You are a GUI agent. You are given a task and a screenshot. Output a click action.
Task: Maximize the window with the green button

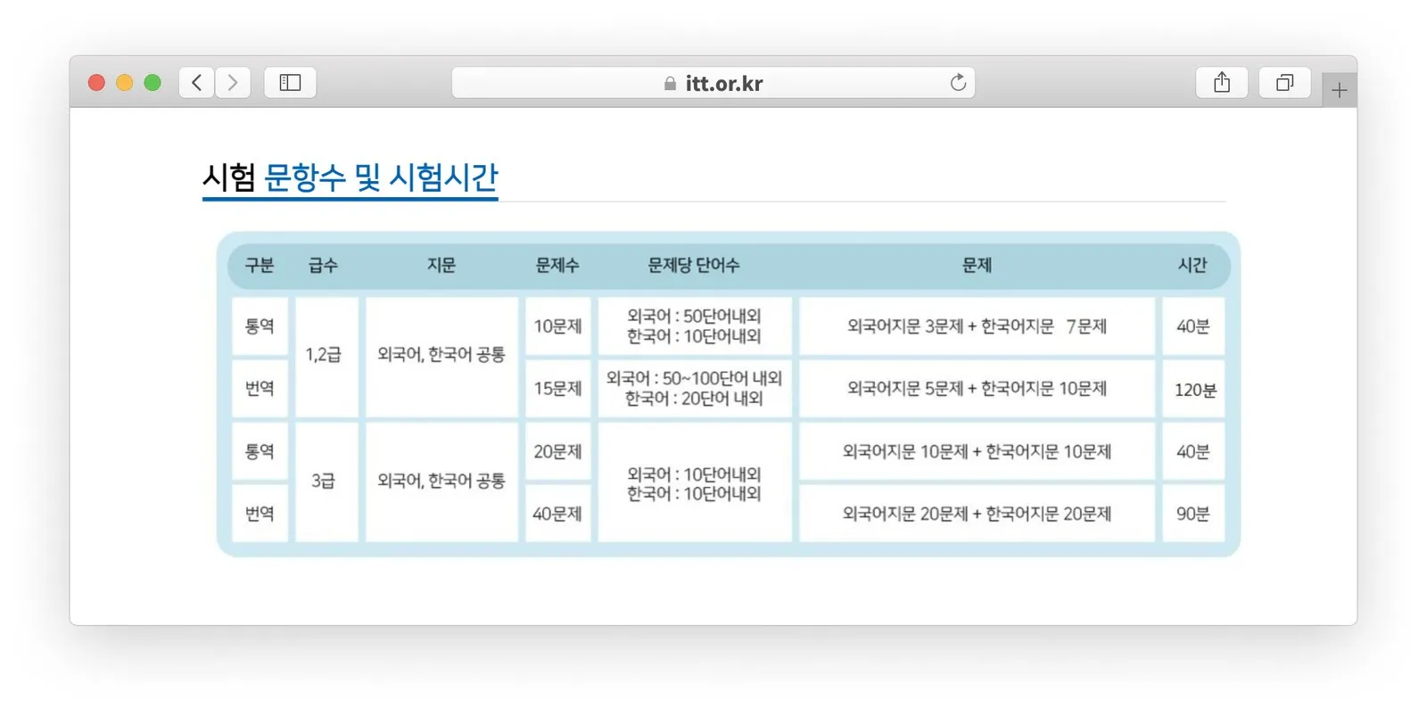pyautogui.click(x=153, y=83)
